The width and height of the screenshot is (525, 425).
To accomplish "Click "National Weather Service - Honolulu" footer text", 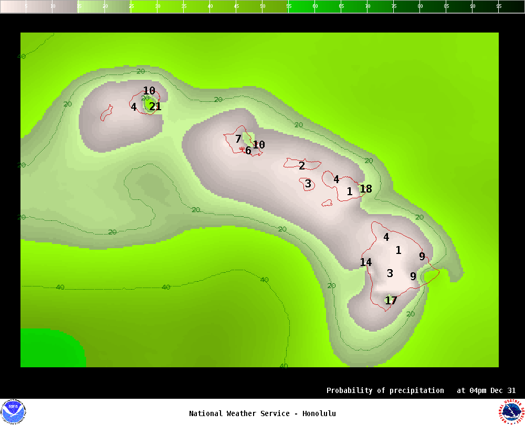I will (262, 413).
